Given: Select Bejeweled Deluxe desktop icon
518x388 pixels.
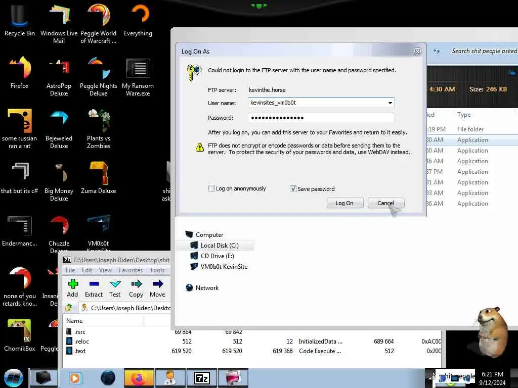Looking at the screenshot, I should click(x=59, y=129).
